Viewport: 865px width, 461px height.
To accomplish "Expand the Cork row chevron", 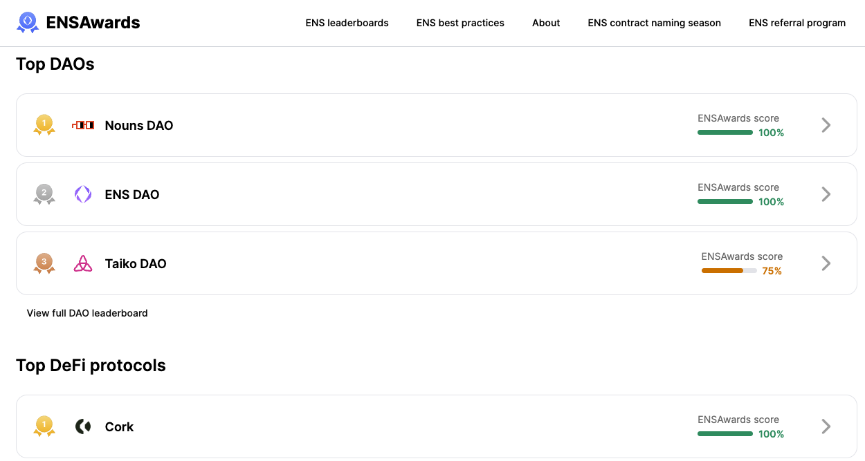I will [825, 426].
